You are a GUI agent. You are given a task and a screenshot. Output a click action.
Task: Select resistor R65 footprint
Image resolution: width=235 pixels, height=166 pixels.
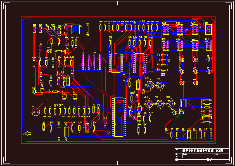point(51,128)
